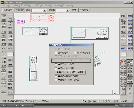Open the 表示(V) menu
Image resolution: width=134 pixels, height=108 pixels.
click(28, 6)
